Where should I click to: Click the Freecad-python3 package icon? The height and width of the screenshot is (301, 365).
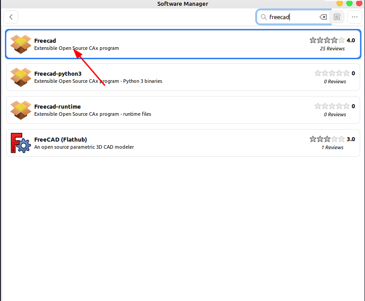coord(21,77)
